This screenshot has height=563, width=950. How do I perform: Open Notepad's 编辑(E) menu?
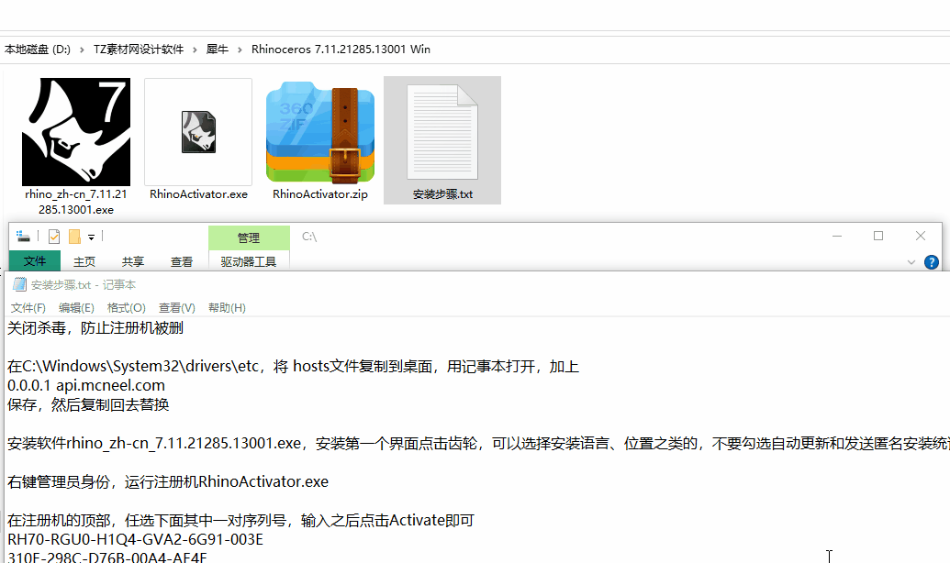tap(76, 307)
